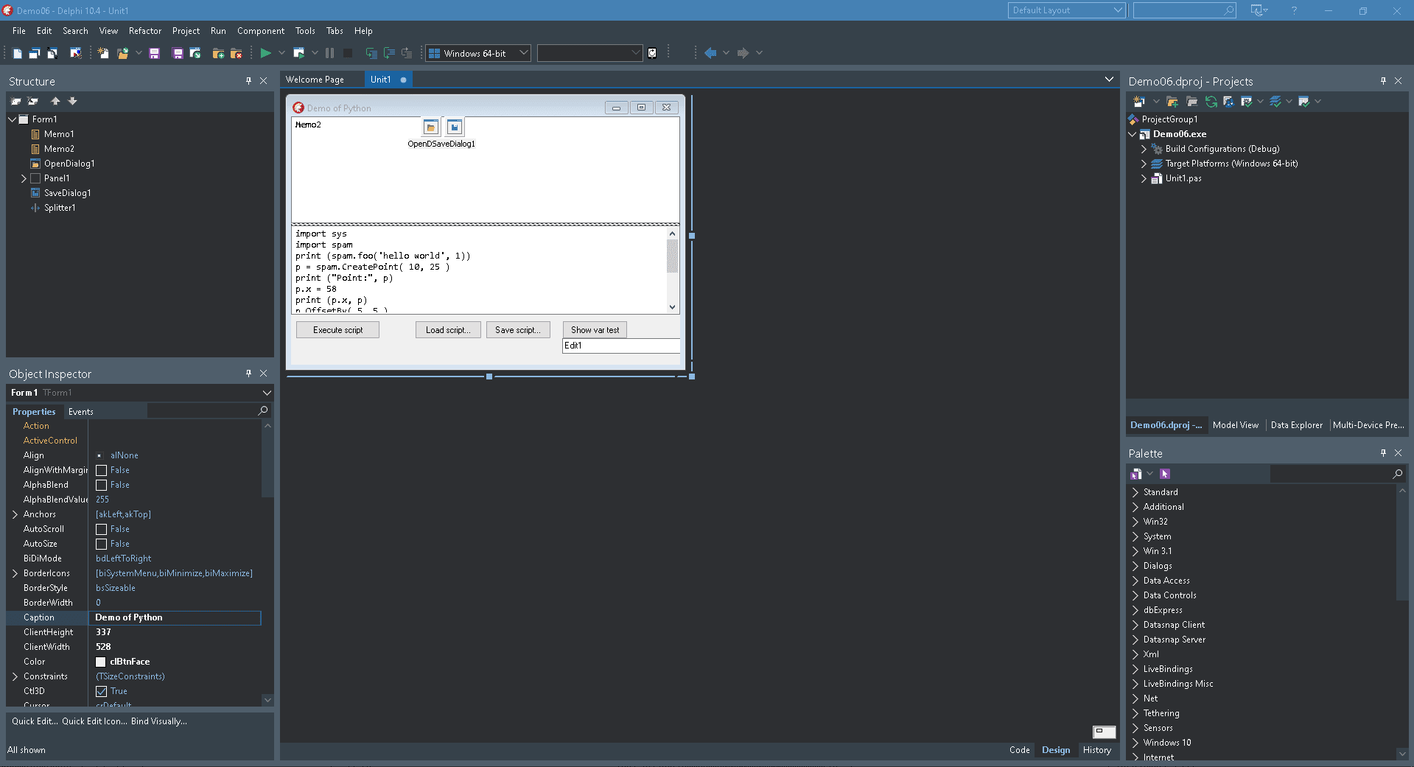Click the Object Inspector property search field

[209, 410]
